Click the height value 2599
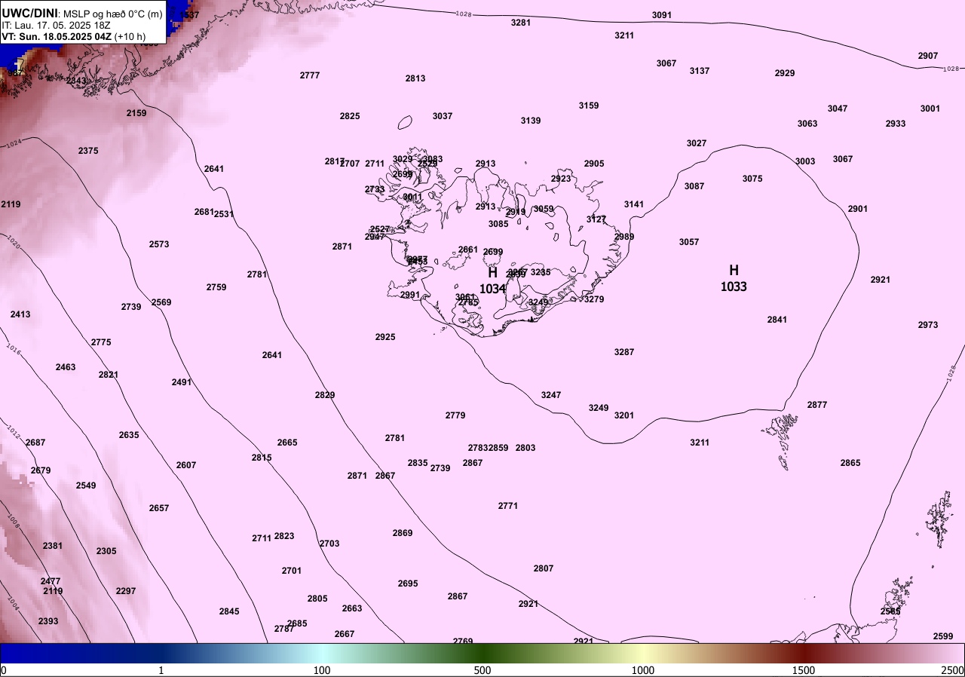The width and height of the screenshot is (965, 677). [943, 636]
